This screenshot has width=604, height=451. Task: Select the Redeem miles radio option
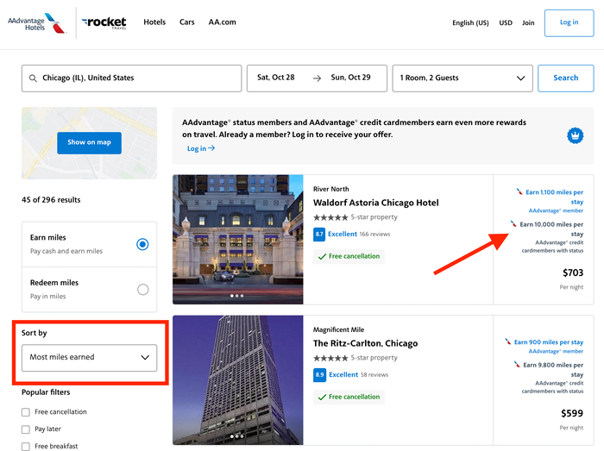(143, 290)
